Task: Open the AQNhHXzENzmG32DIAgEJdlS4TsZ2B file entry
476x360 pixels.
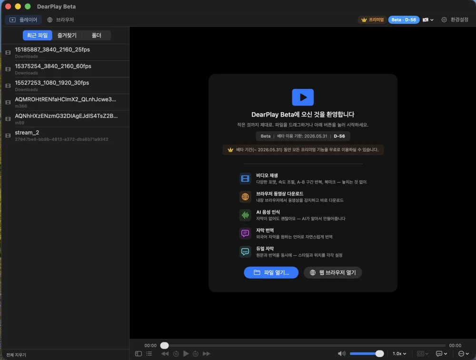Action: 65,119
